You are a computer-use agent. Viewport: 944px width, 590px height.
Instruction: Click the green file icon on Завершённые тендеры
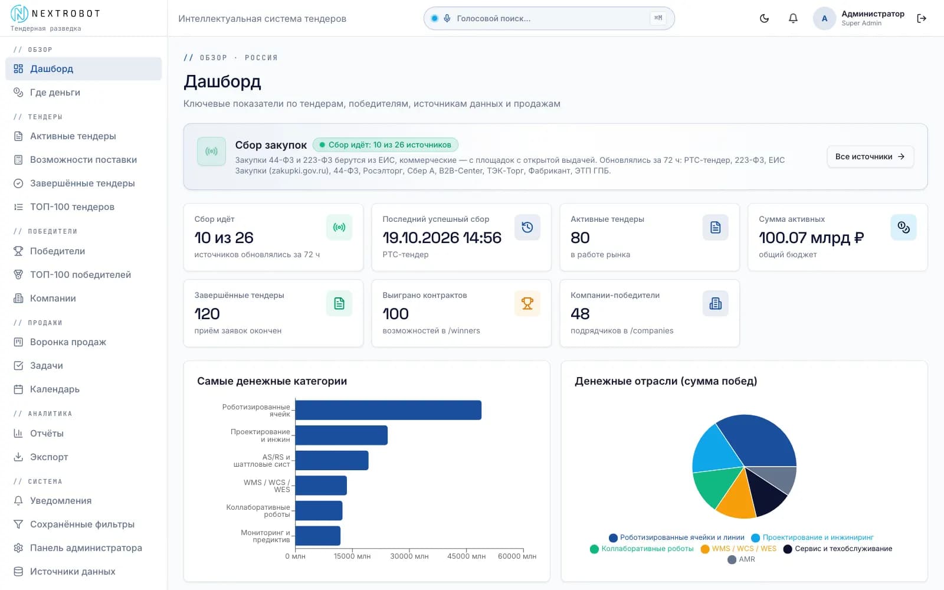click(339, 303)
